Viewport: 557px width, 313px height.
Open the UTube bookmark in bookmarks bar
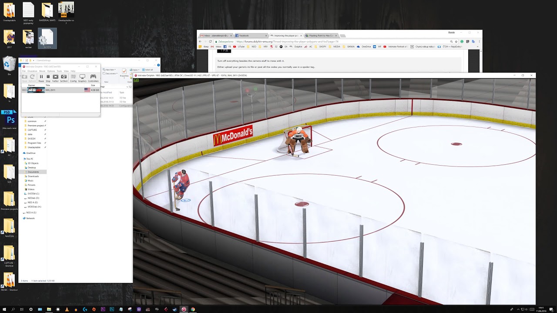click(238, 47)
